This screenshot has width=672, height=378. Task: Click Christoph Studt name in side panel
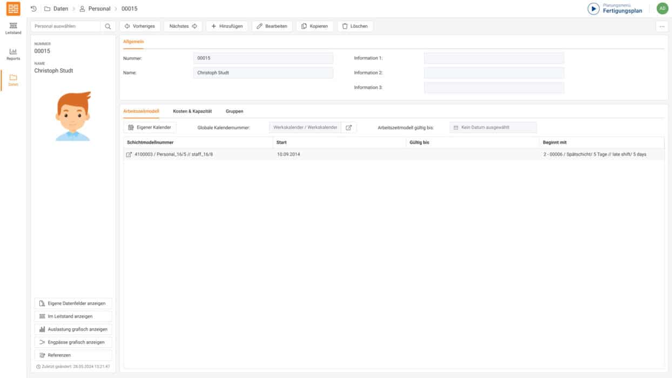coord(53,71)
